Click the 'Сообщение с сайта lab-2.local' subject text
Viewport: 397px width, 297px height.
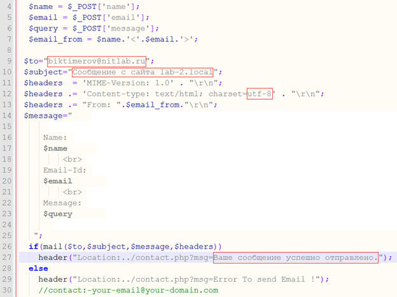tap(143, 72)
